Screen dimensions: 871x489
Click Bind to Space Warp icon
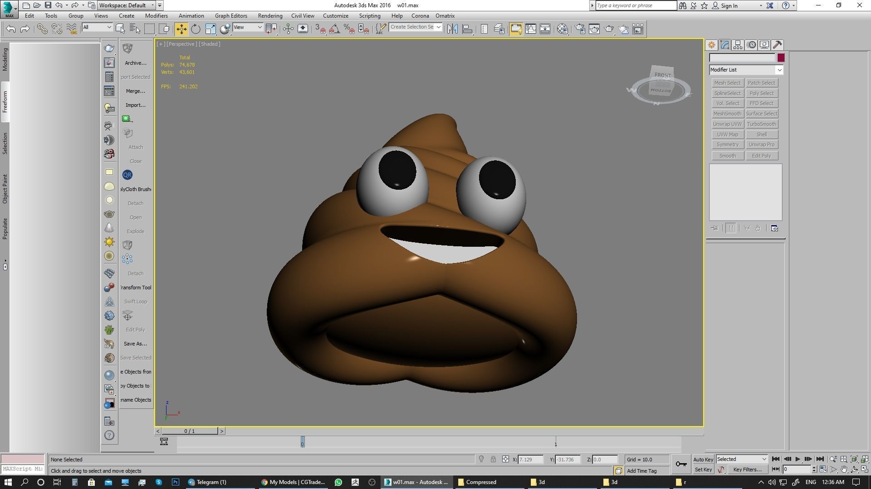(x=71, y=29)
